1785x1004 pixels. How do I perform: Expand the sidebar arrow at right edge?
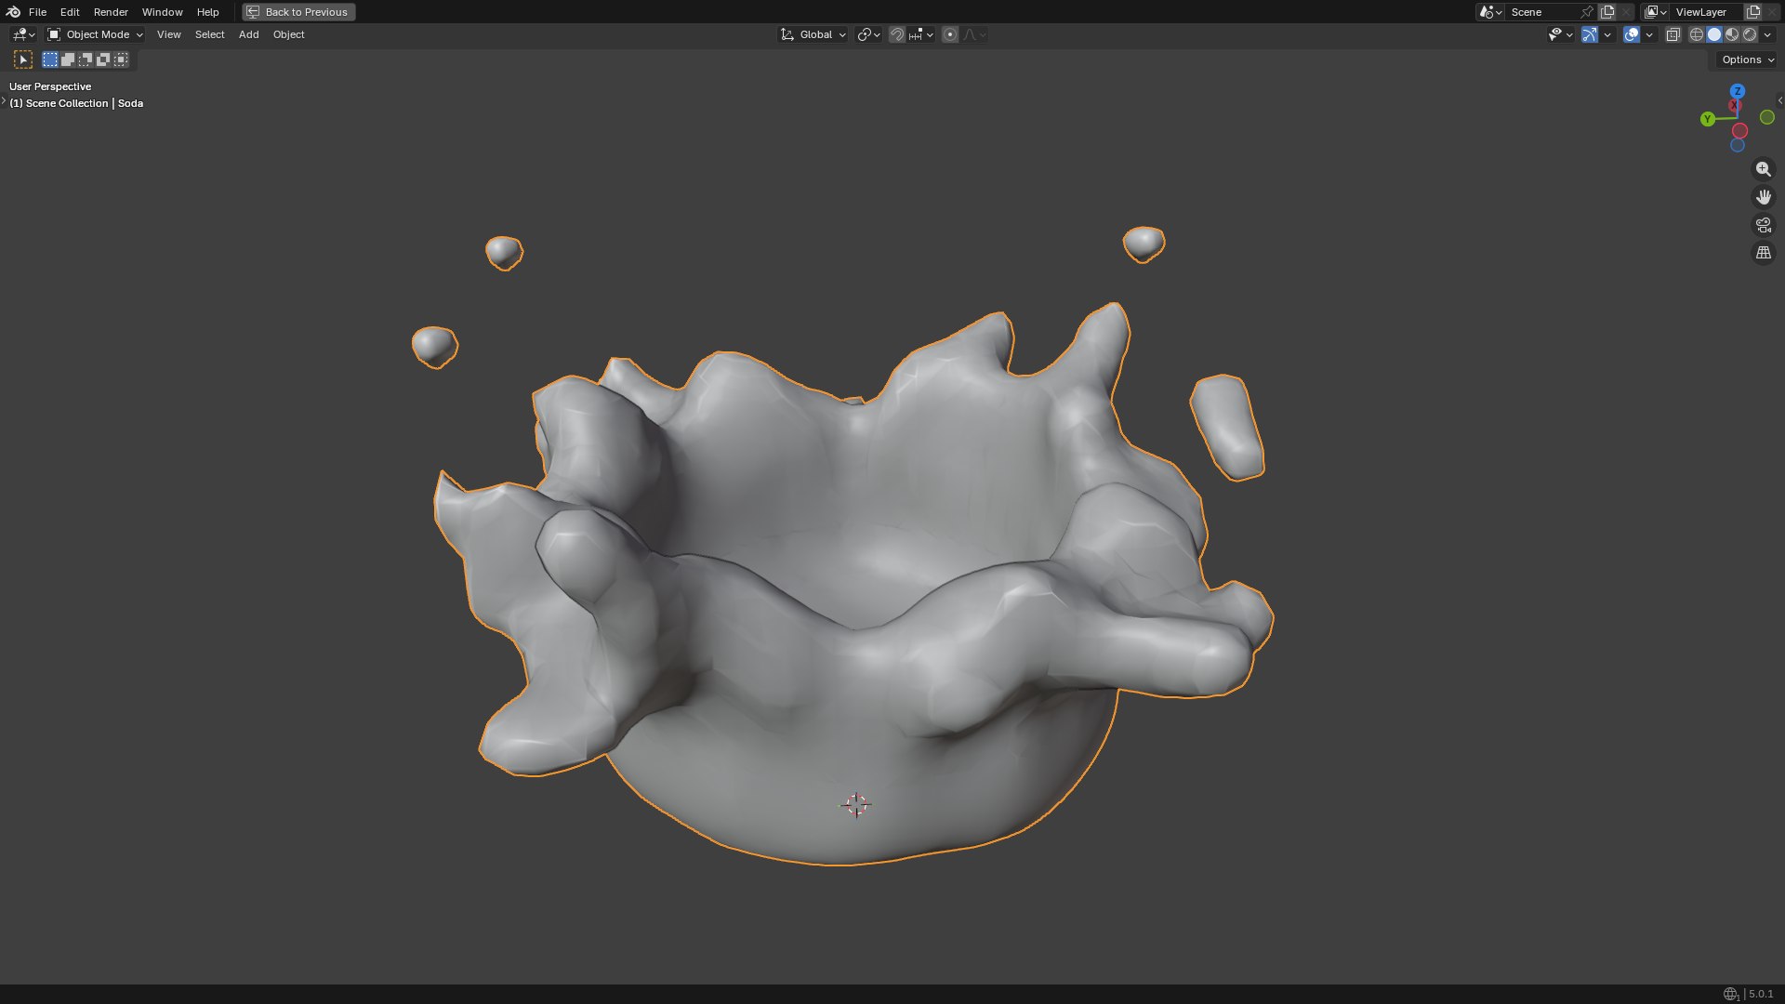(x=1779, y=100)
